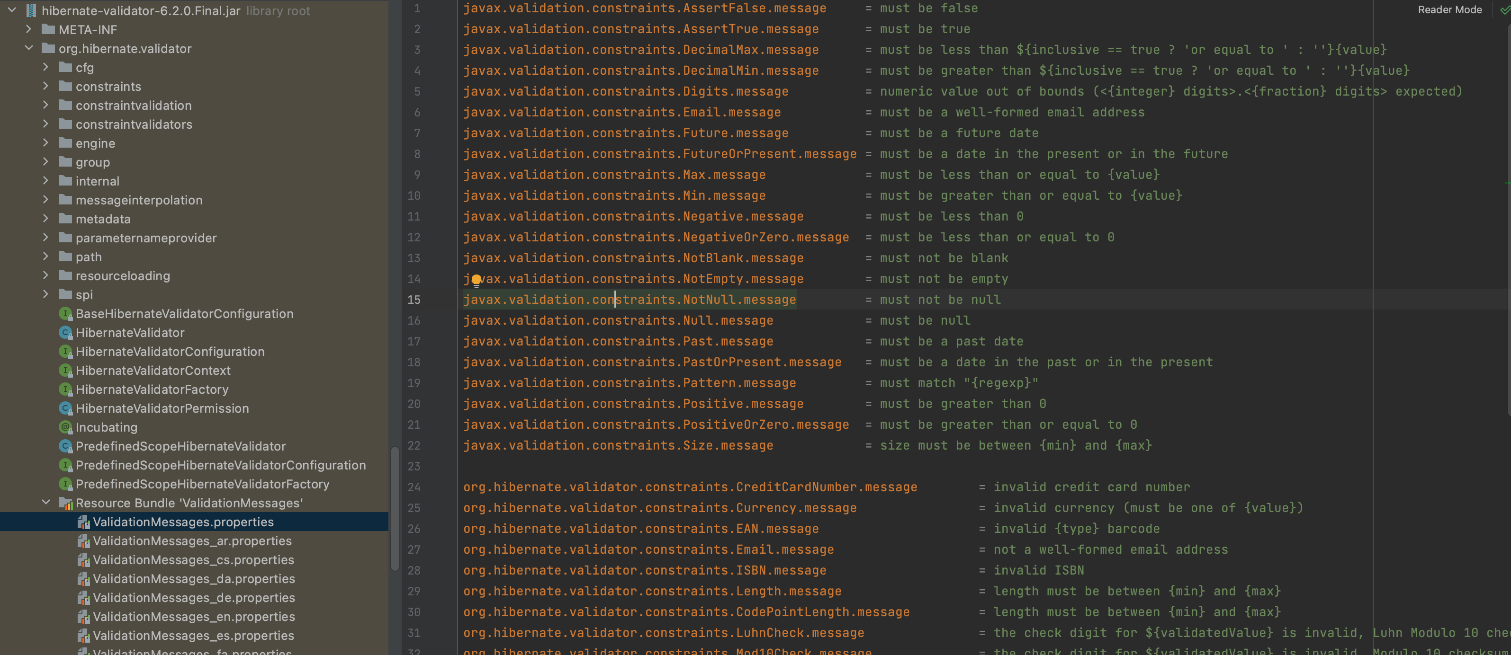
Task: Click the HibernateValidator class icon
Action: pyautogui.click(x=66, y=333)
